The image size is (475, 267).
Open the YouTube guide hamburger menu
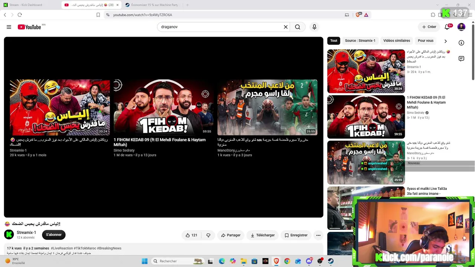(9, 27)
